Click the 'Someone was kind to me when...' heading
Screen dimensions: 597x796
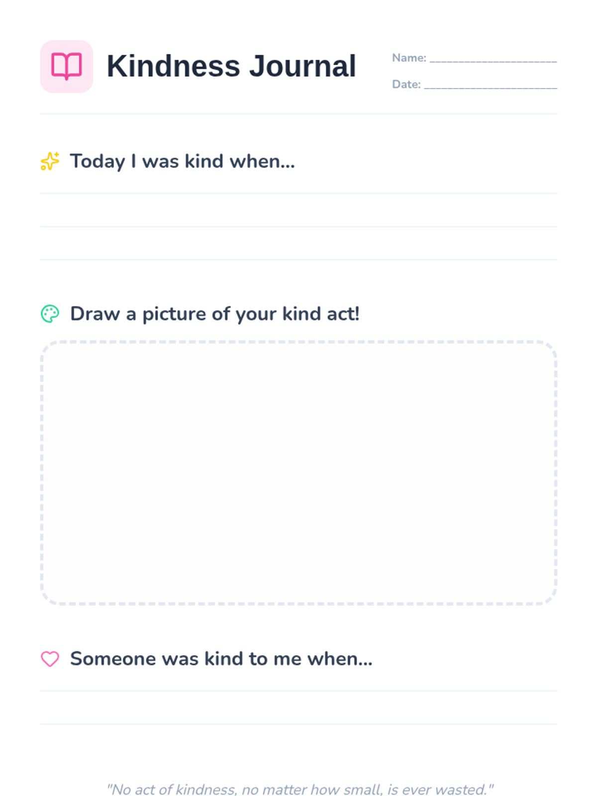[x=221, y=659]
